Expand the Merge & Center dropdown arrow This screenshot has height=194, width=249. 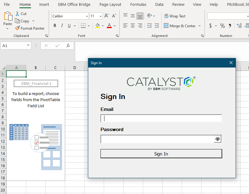coord(199,26)
